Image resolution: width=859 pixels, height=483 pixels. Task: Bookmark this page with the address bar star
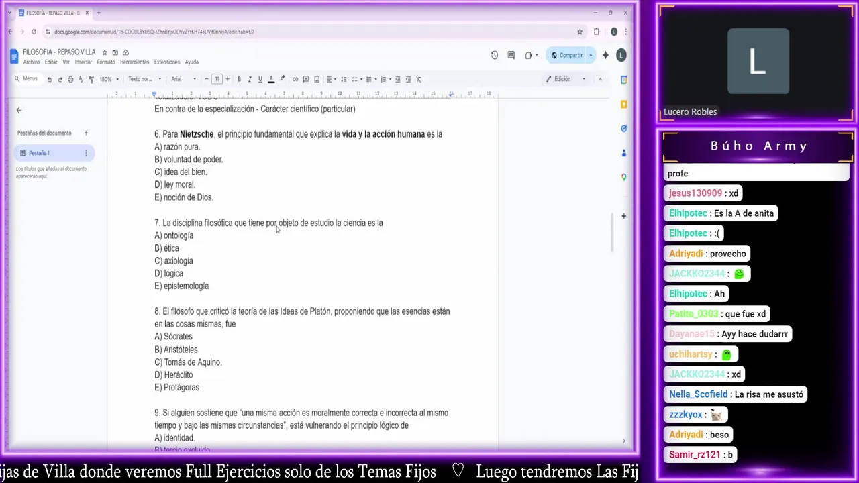[580, 31]
